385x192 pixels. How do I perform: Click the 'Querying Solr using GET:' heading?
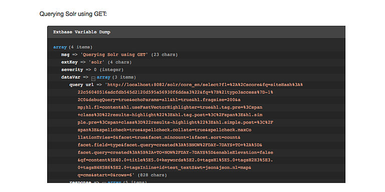tap(73, 14)
